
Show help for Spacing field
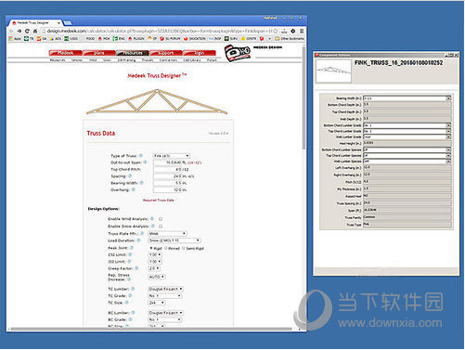[130, 176]
